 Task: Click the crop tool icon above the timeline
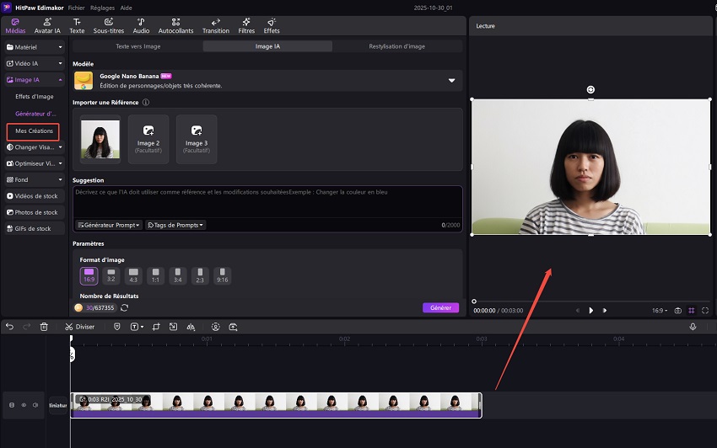[157, 326]
